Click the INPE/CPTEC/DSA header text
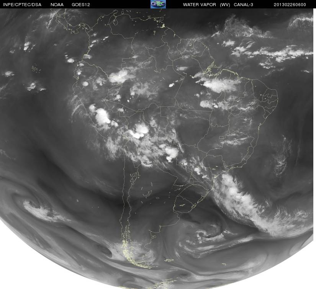 tap(22, 5)
